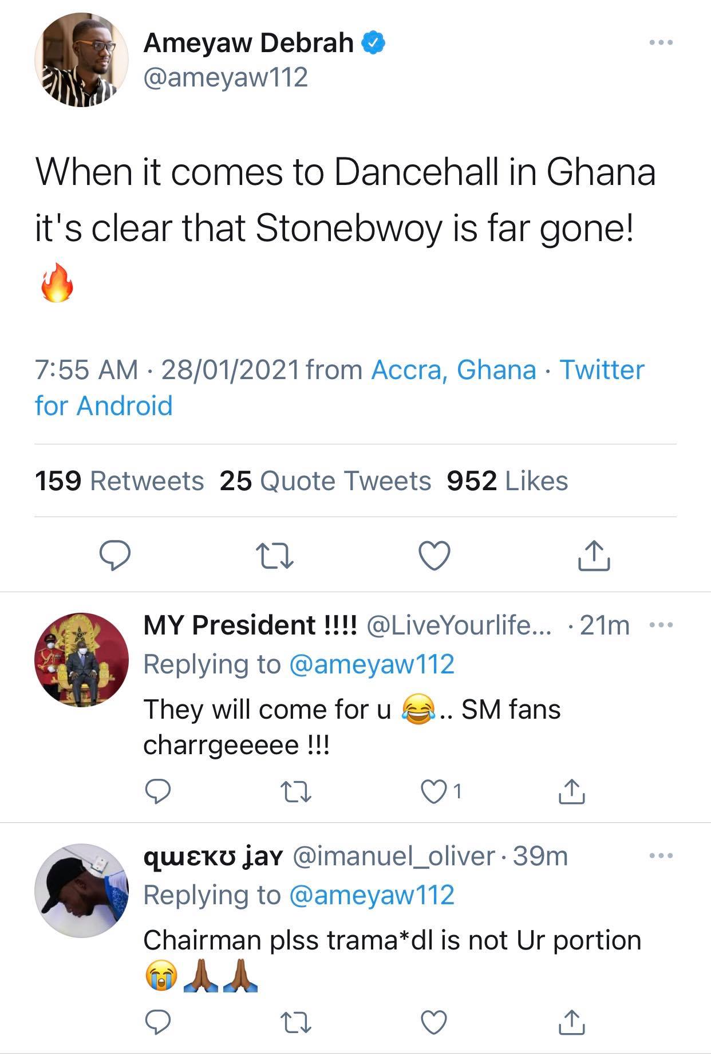Image resolution: width=711 pixels, height=1056 pixels.
Task: Open more options for main tweet
Action: coord(661,42)
